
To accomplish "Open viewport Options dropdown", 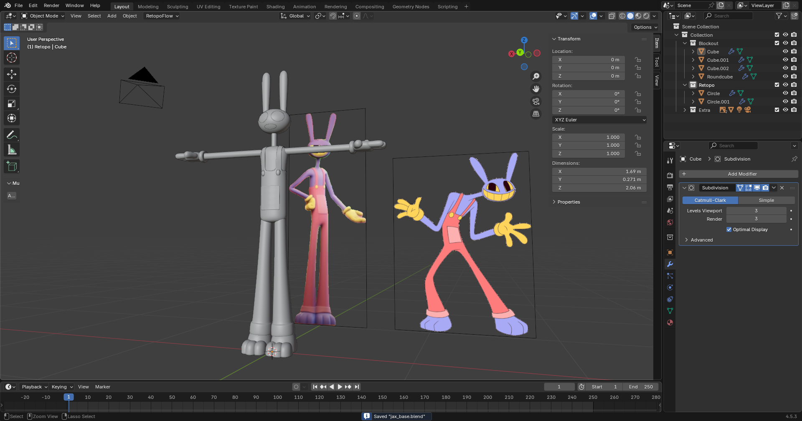I will 645,27.
